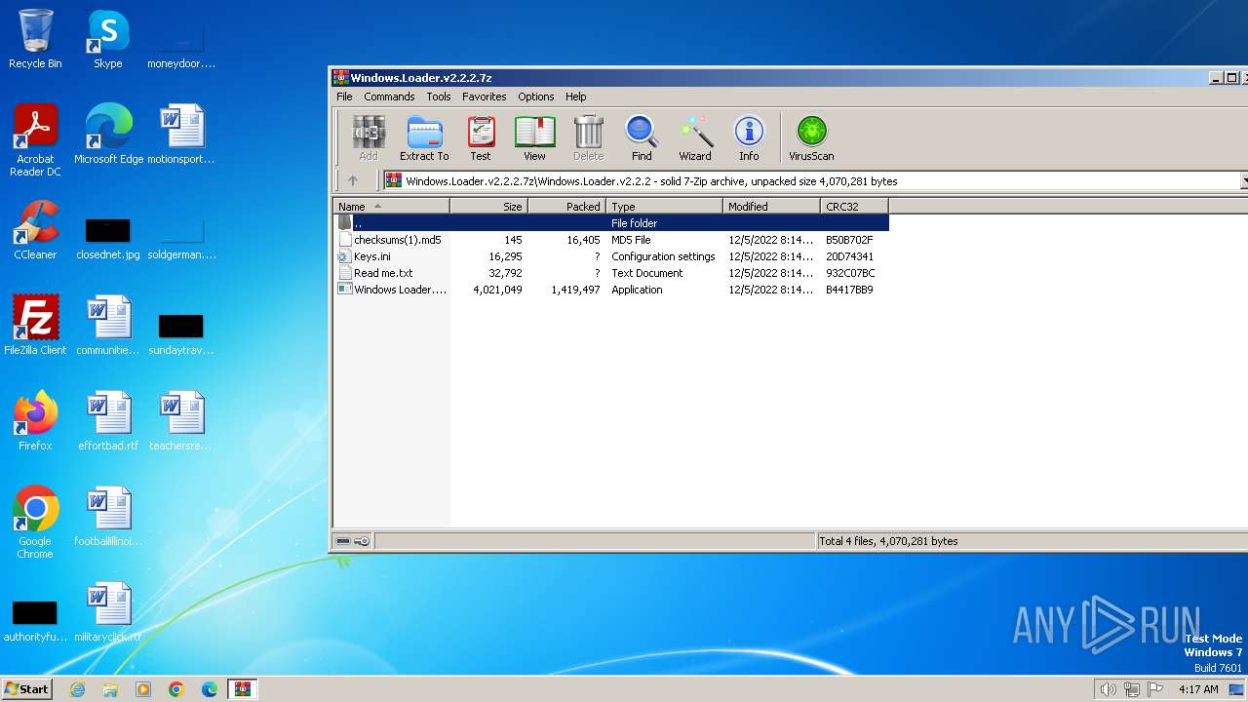1248x702 pixels.
Task: Click WinRAR taskbar button
Action: click(x=243, y=689)
